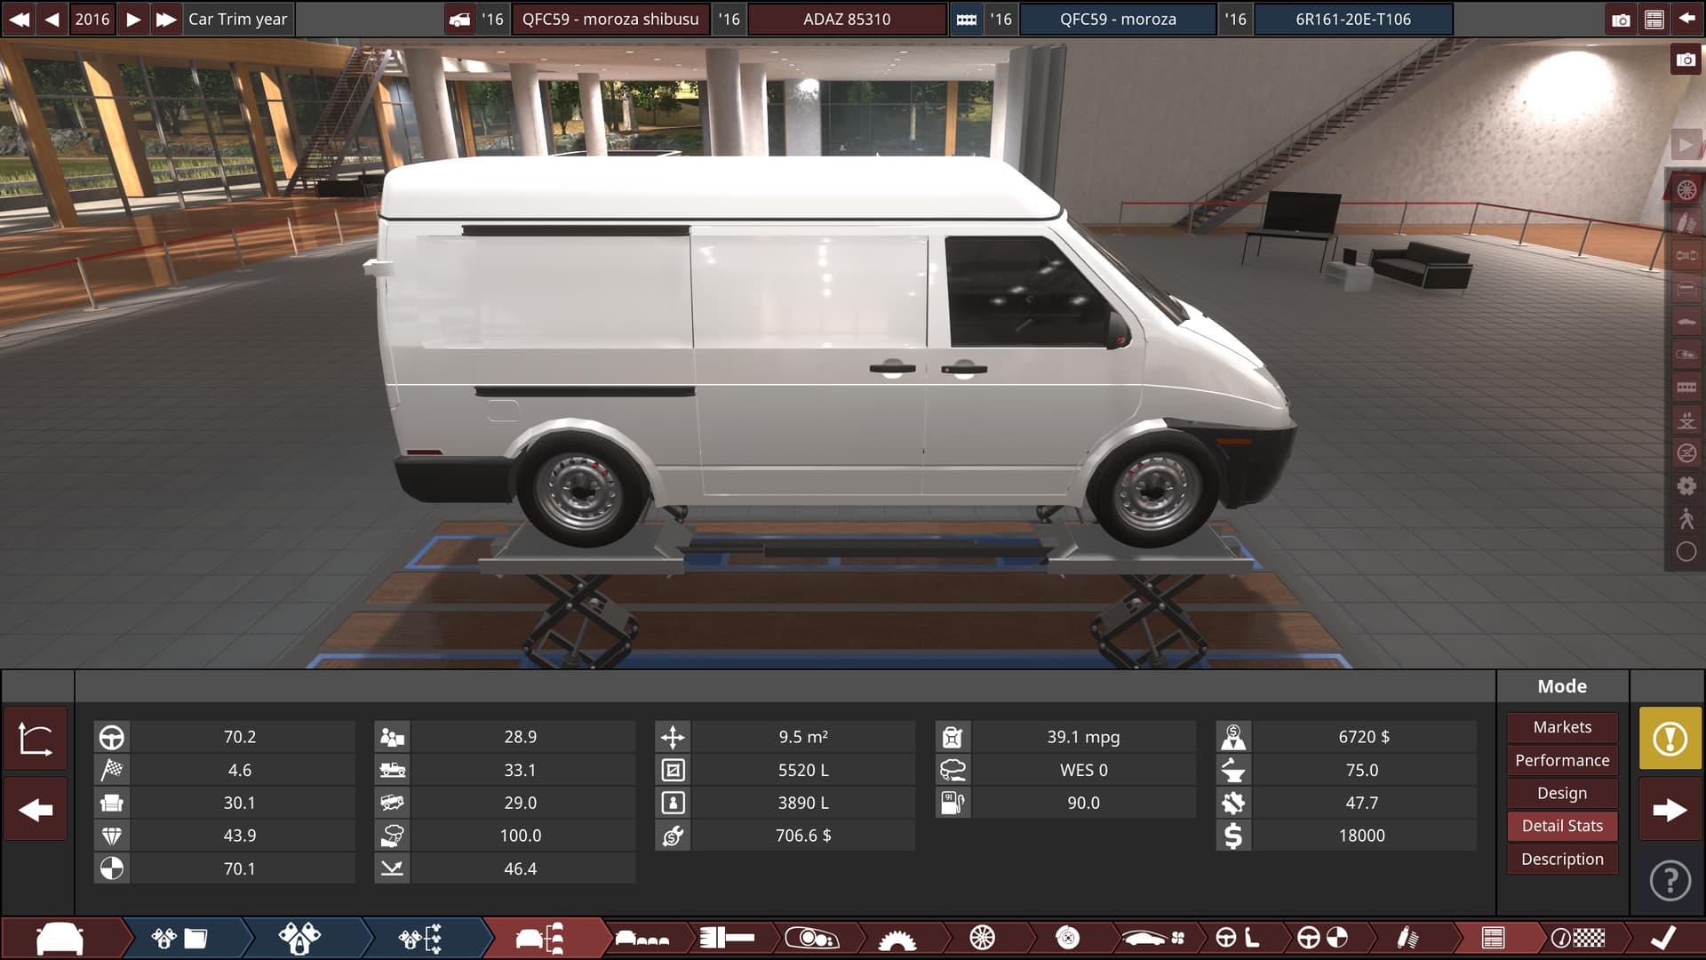Advance trim year with the single forward arrow

[133, 19]
